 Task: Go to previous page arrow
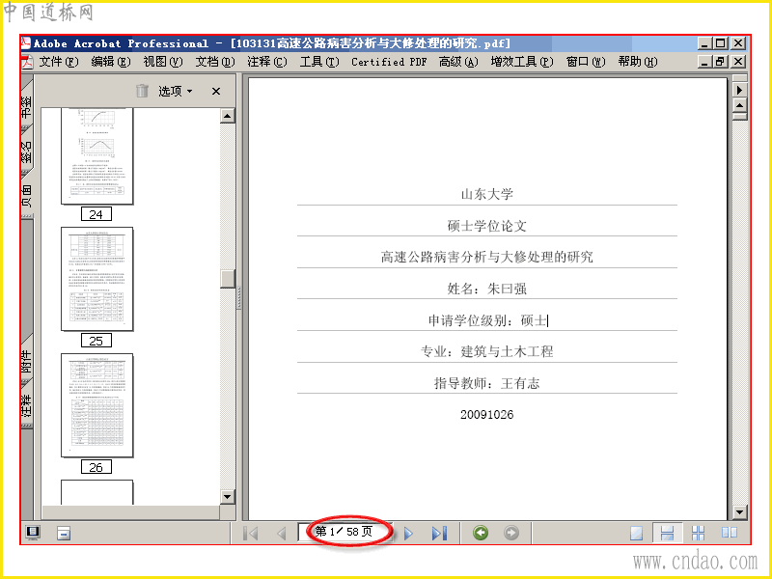(281, 533)
